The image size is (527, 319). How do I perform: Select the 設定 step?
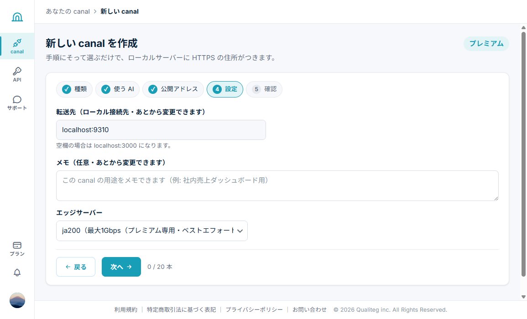pos(225,89)
